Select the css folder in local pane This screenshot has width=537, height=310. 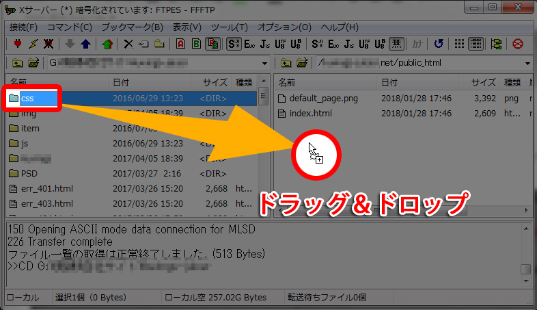[x=27, y=99]
